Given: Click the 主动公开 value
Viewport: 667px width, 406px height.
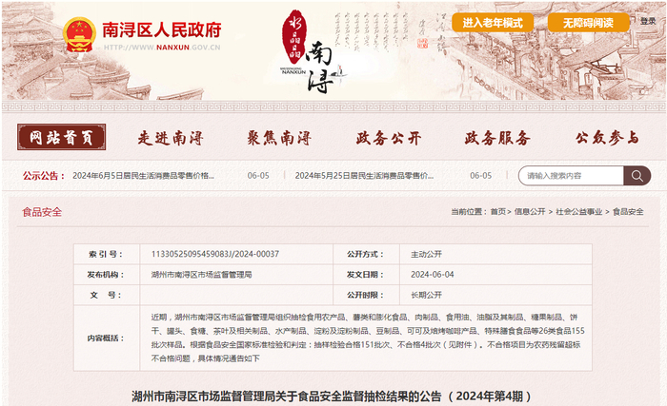Looking at the screenshot, I should [426, 255].
